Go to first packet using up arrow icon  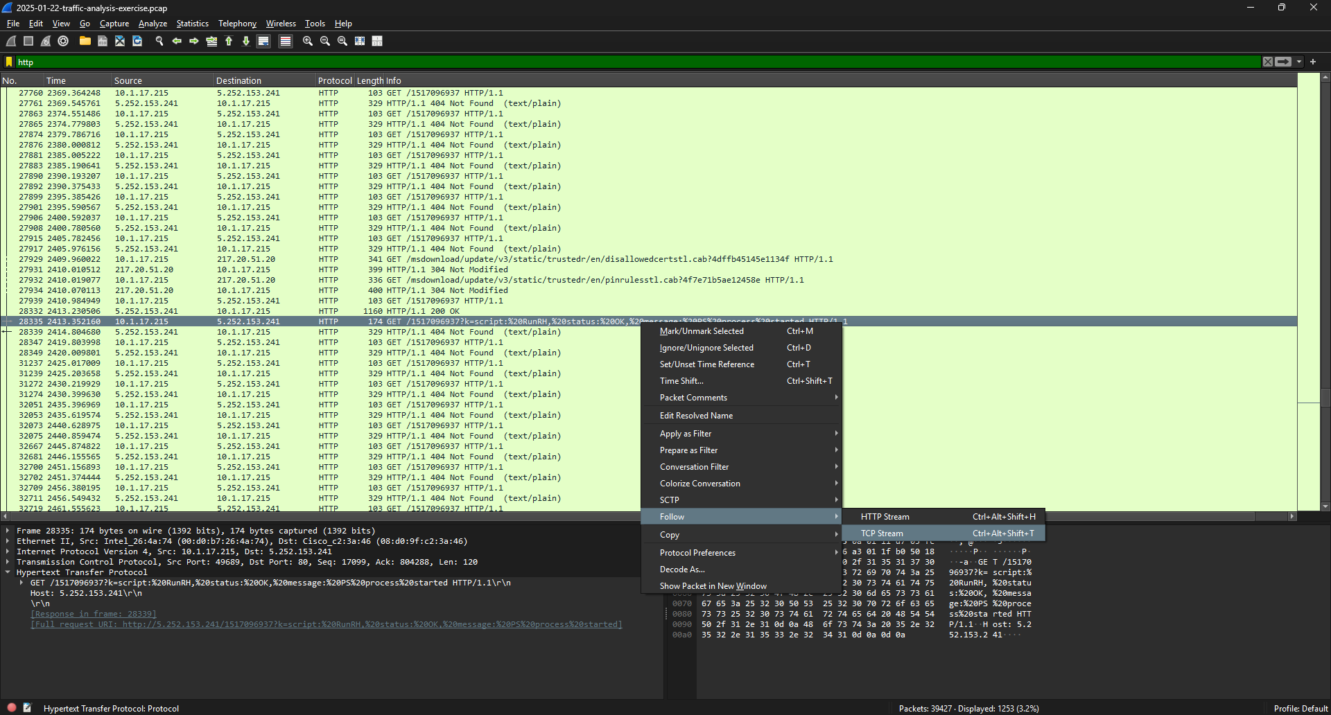click(x=228, y=41)
